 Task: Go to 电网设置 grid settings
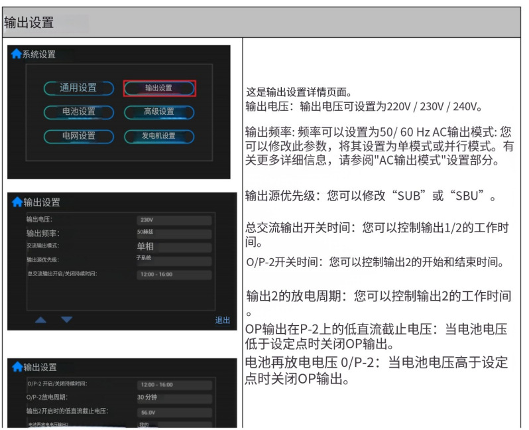(x=78, y=135)
